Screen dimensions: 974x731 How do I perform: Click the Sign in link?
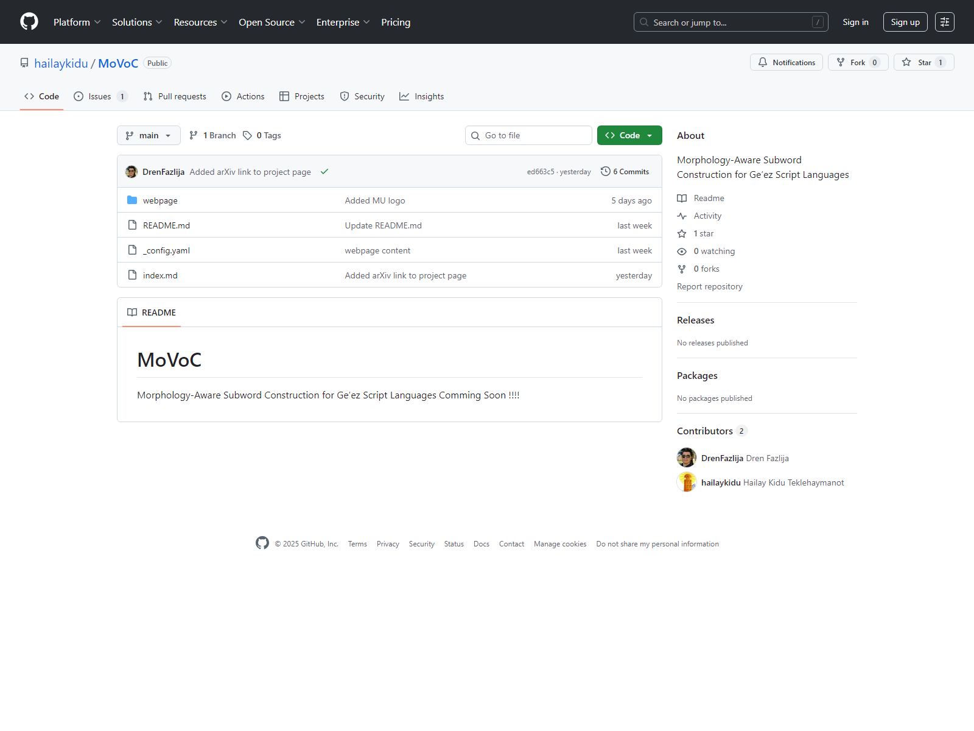click(x=855, y=22)
